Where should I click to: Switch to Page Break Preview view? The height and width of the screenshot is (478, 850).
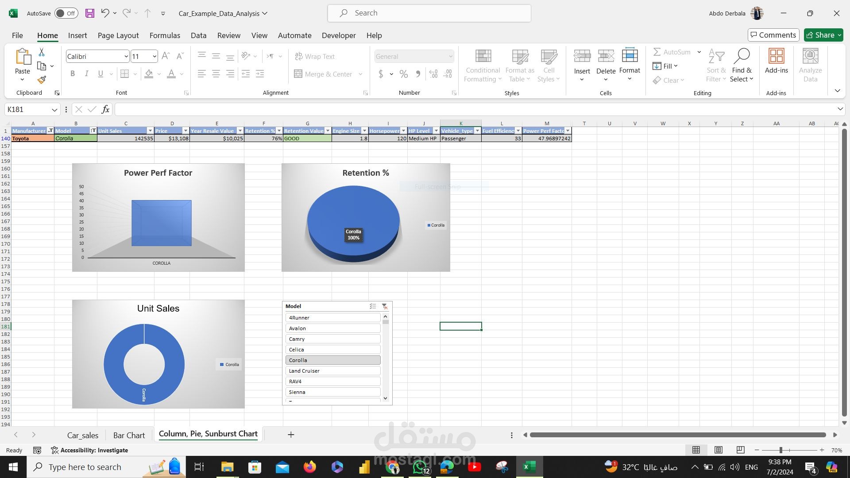click(x=740, y=450)
